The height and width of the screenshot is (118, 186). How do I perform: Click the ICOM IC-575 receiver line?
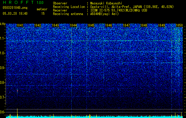point(119,10)
